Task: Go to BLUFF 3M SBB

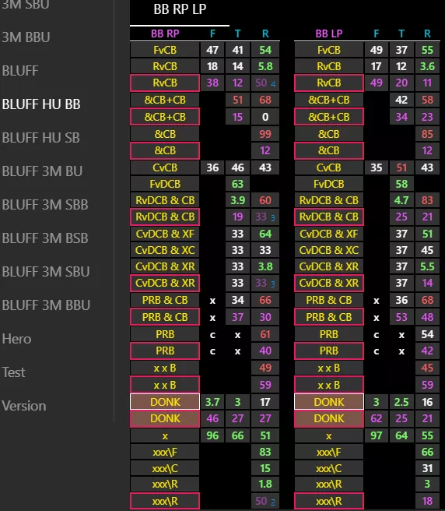Action: 45,205
